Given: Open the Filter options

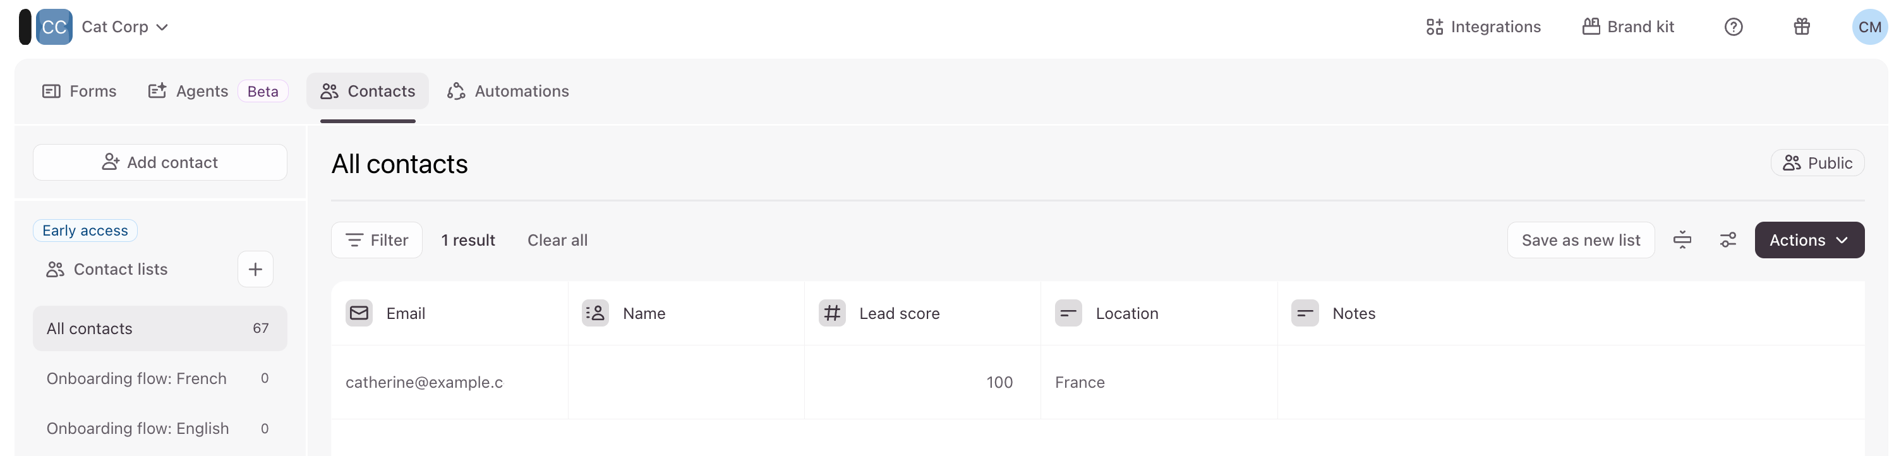Looking at the screenshot, I should click(377, 241).
